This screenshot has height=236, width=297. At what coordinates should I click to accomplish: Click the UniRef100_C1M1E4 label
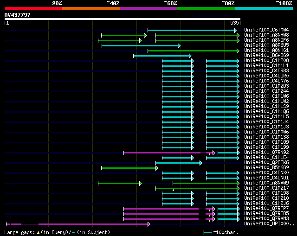click(x=266, y=158)
